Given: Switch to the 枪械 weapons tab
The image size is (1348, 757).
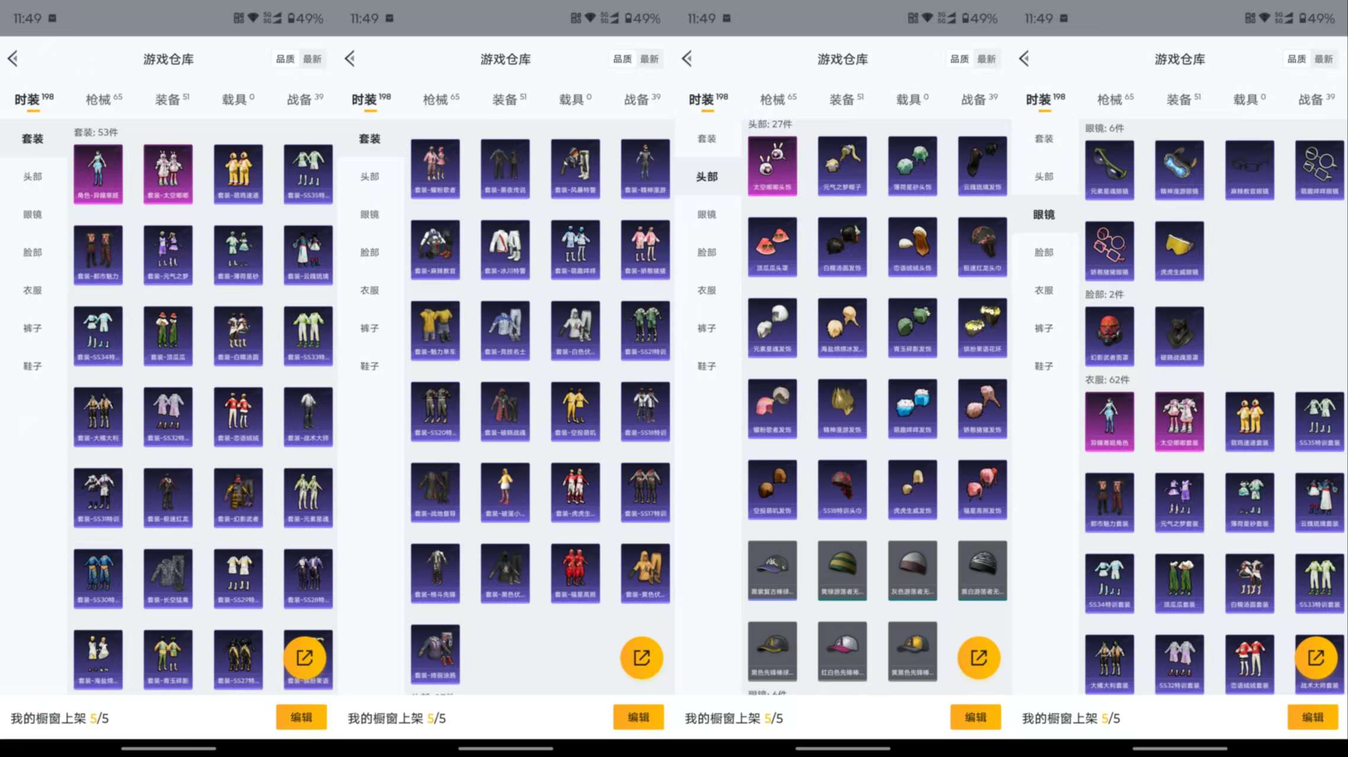Looking at the screenshot, I should click(98, 98).
